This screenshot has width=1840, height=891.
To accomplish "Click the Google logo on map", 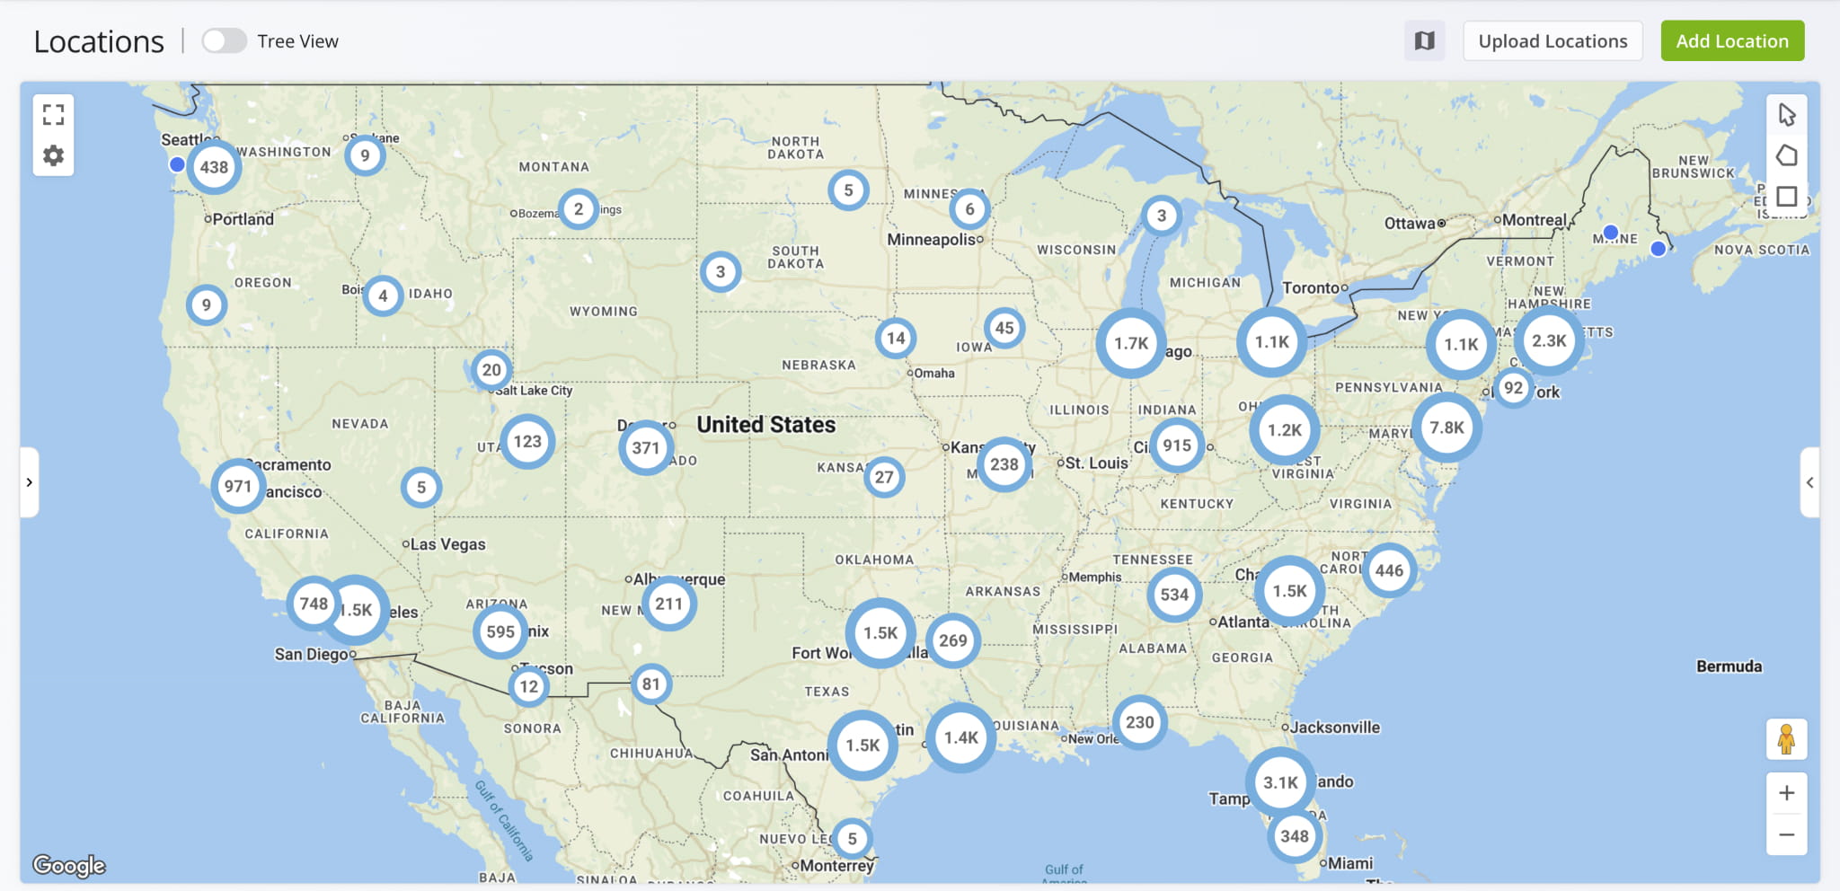I will (69, 865).
